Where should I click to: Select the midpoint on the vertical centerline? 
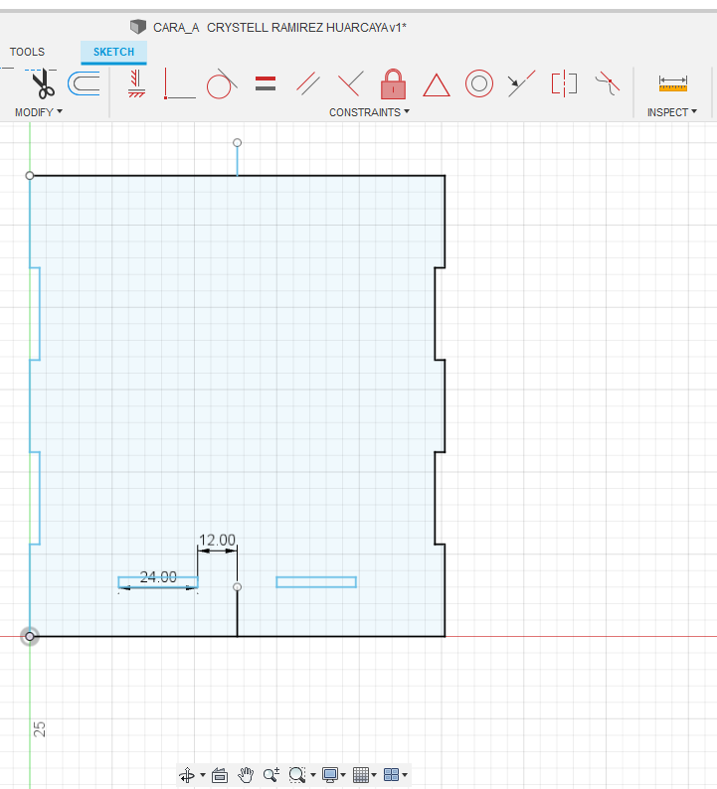(237, 587)
